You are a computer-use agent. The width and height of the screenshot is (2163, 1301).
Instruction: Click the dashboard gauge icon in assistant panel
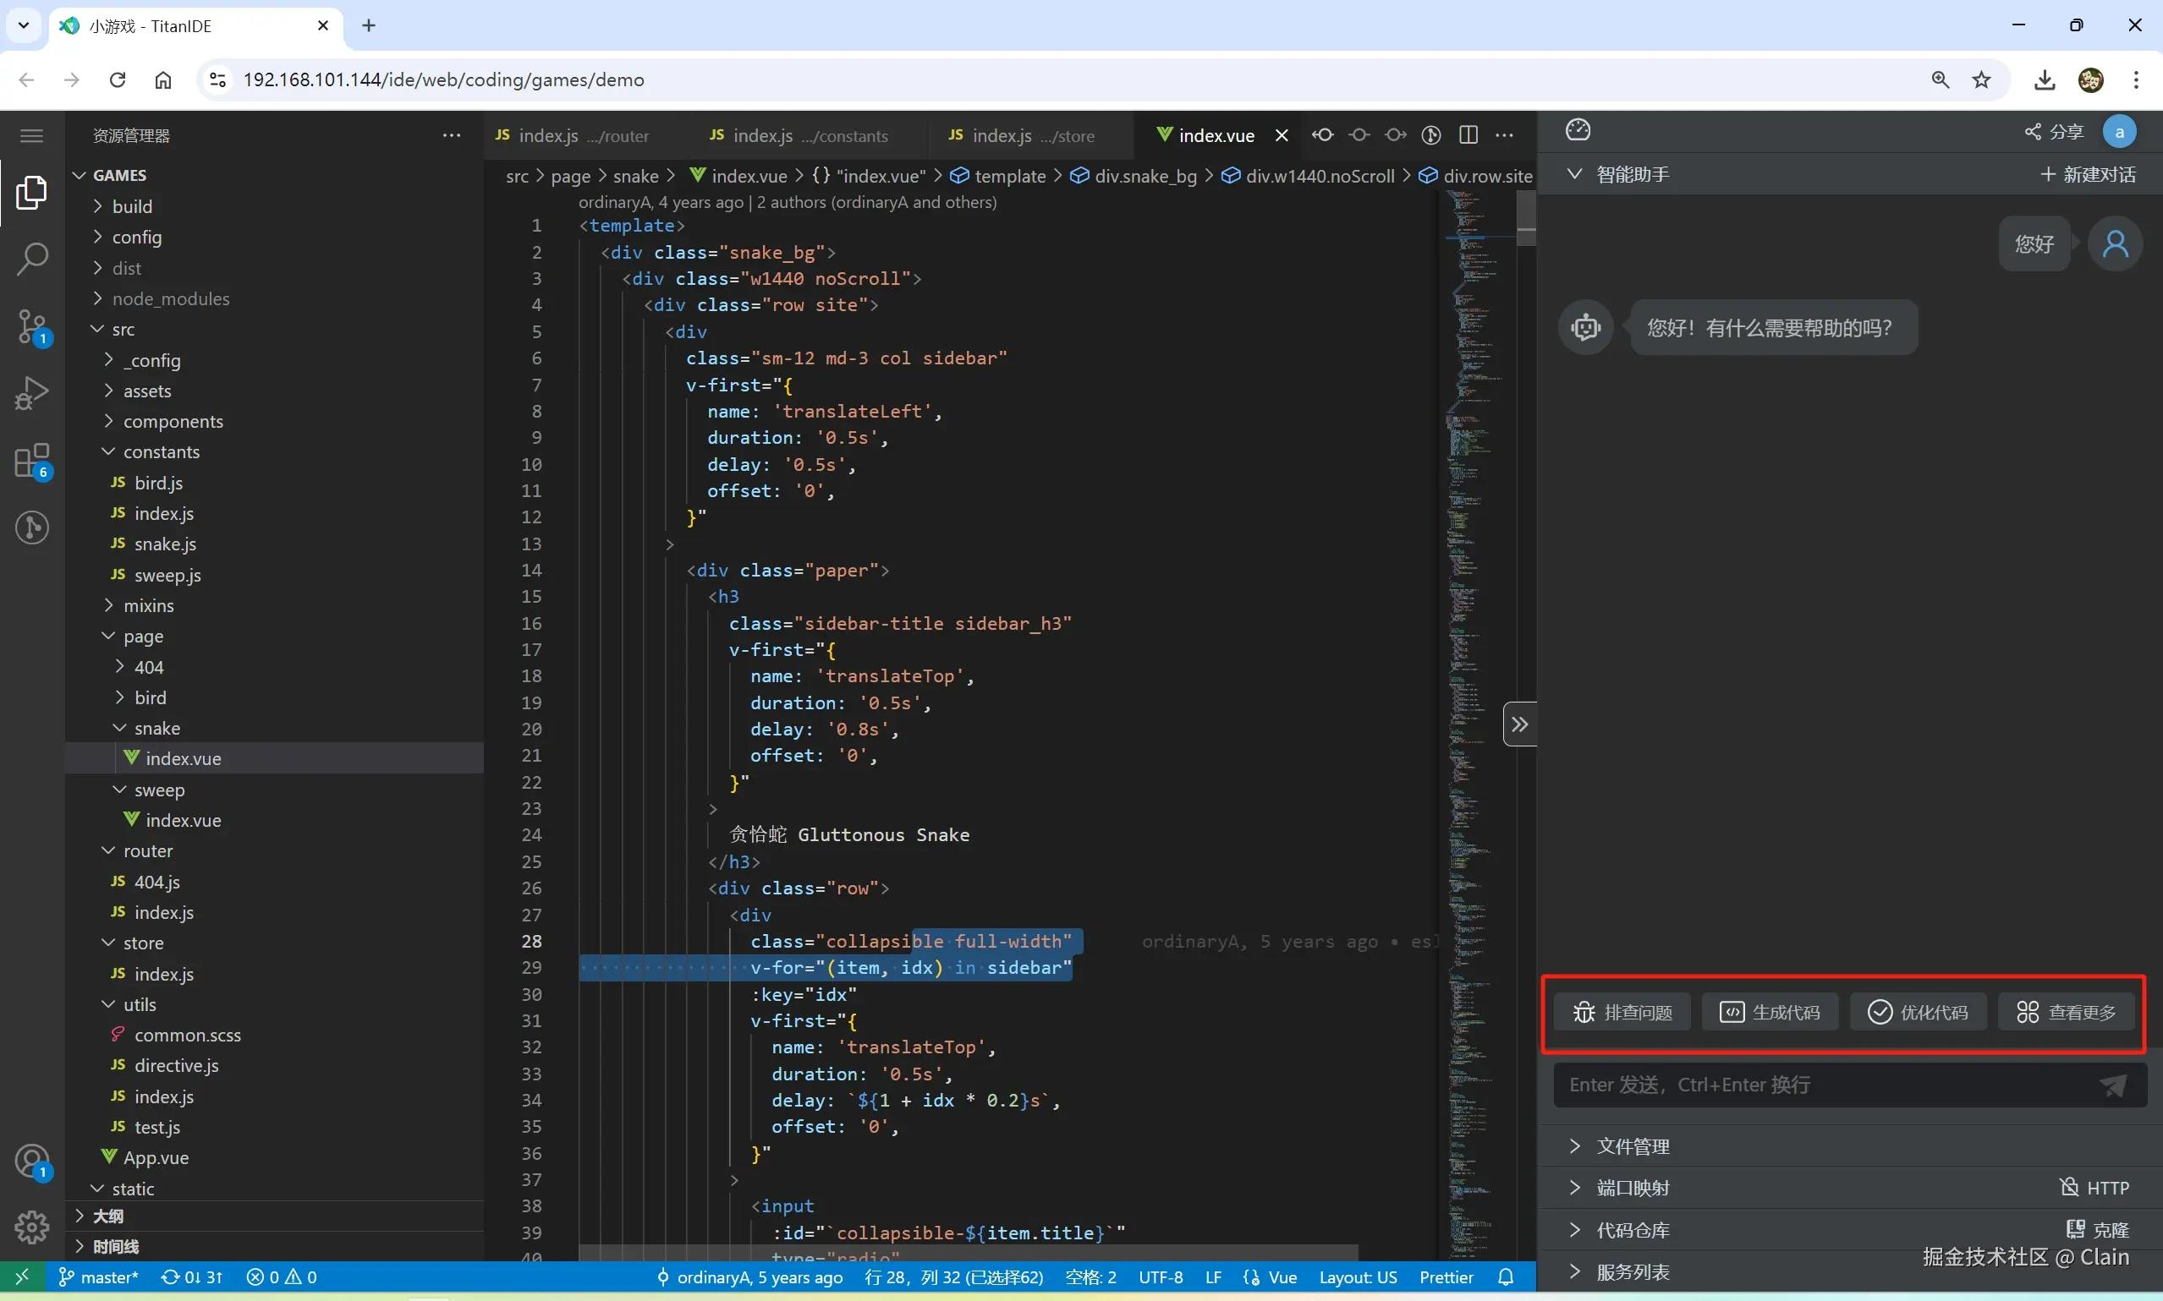click(1577, 129)
